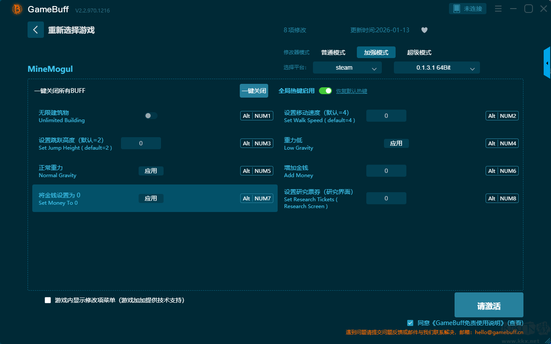This screenshot has height=344, width=551.
Task: Switch to 普通模式 normal mode tab
Action: point(333,52)
